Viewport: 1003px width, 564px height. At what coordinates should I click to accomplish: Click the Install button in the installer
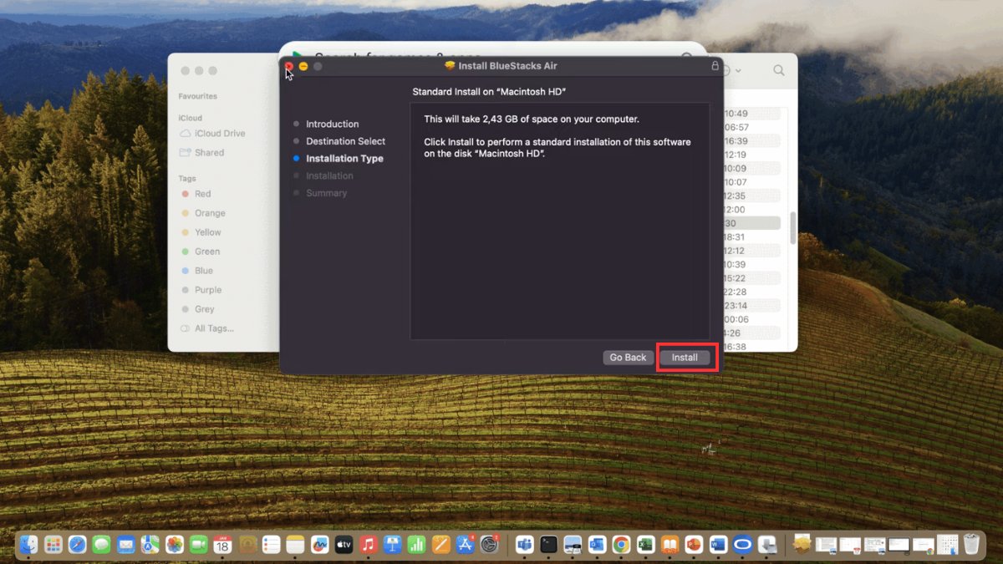coord(685,358)
